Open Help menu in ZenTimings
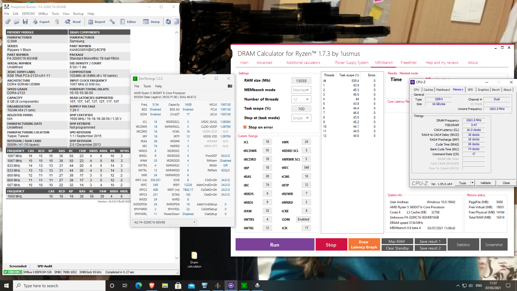 point(158,86)
